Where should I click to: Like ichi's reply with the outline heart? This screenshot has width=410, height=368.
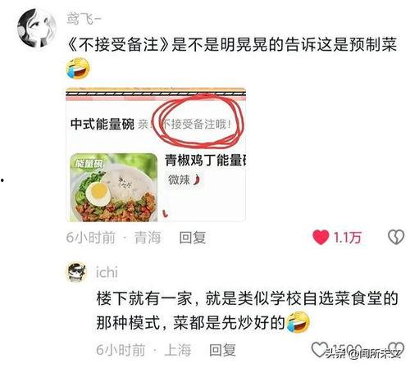[x=319, y=349]
